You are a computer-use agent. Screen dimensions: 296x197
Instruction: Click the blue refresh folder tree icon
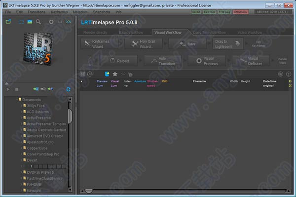coord(69,89)
